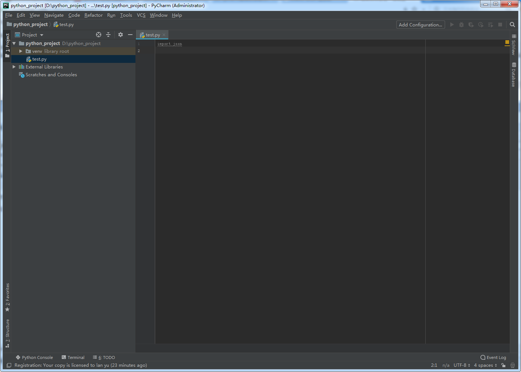Click Locate current file crosshair icon
The height and width of the screenshot is (372, 521).
(x=99, y=35)
